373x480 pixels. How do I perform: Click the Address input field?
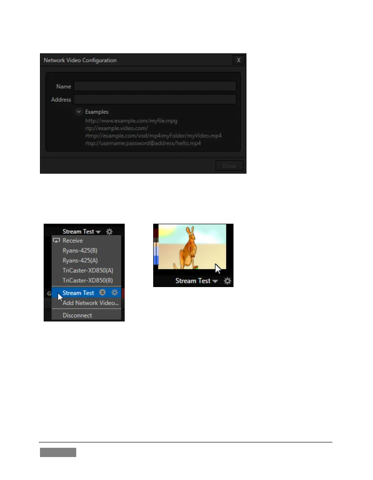(155, 99)
